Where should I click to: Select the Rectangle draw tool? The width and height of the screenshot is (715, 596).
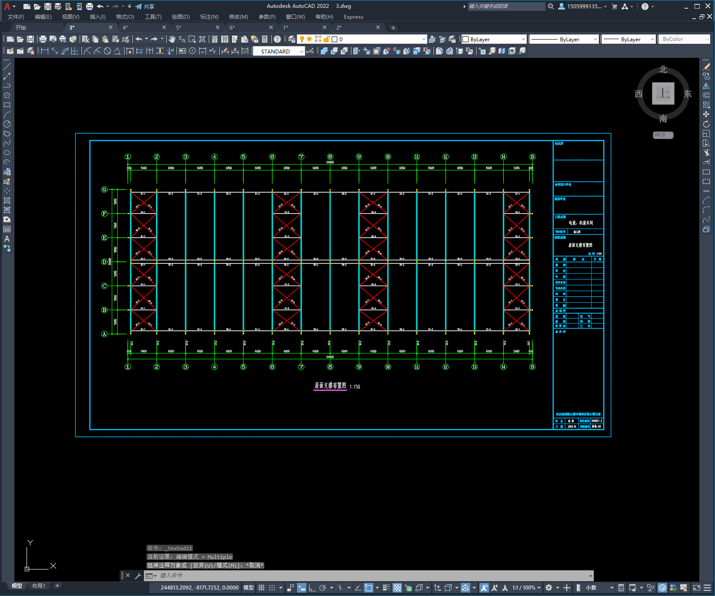click(7, 105)
